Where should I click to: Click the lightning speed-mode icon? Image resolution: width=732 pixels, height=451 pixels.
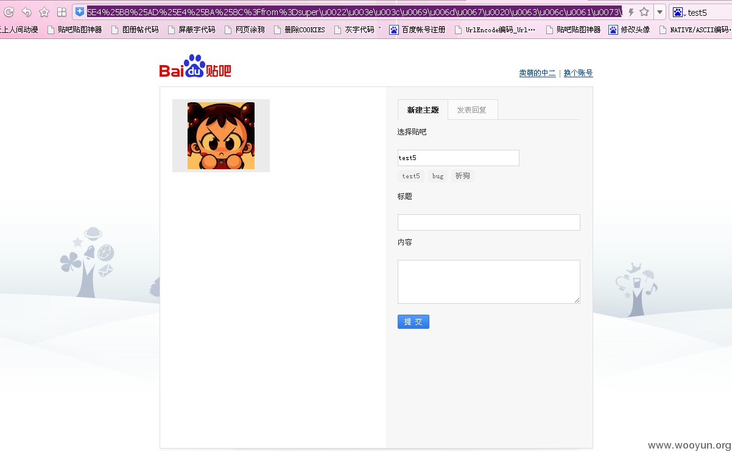click(x=631, y=12)
